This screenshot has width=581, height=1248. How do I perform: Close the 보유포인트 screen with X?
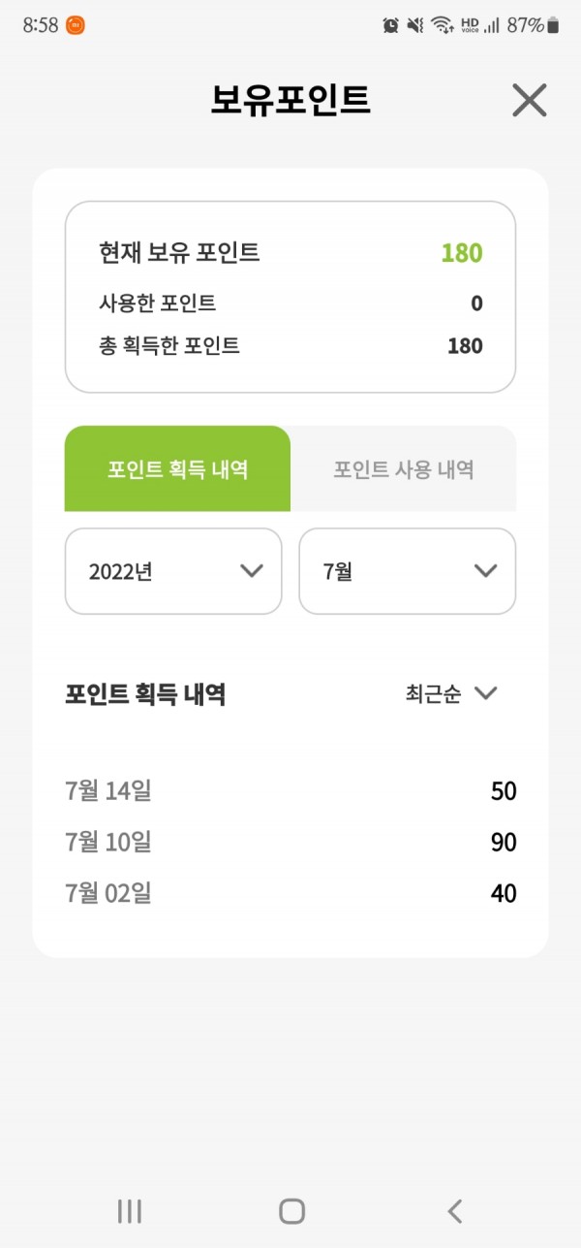(x=530, y=100)
